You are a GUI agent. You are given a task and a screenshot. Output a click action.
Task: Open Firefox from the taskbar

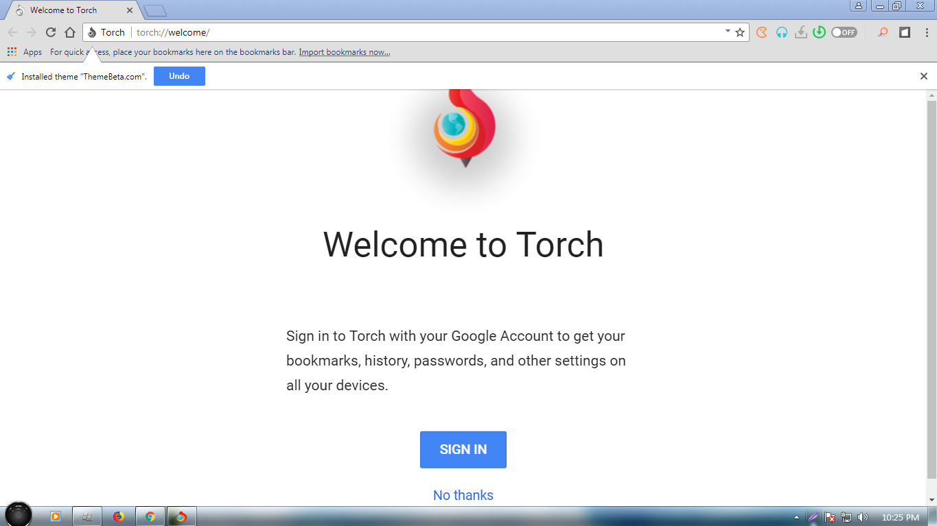[119, 516]
